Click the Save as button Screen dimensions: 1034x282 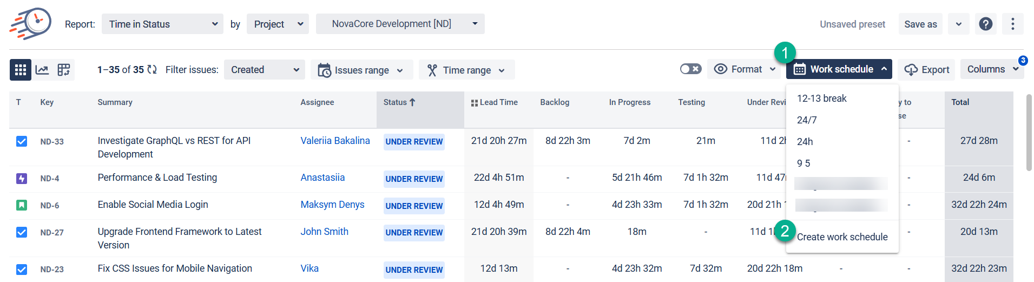pyautogui.click(x=920, y=24)
